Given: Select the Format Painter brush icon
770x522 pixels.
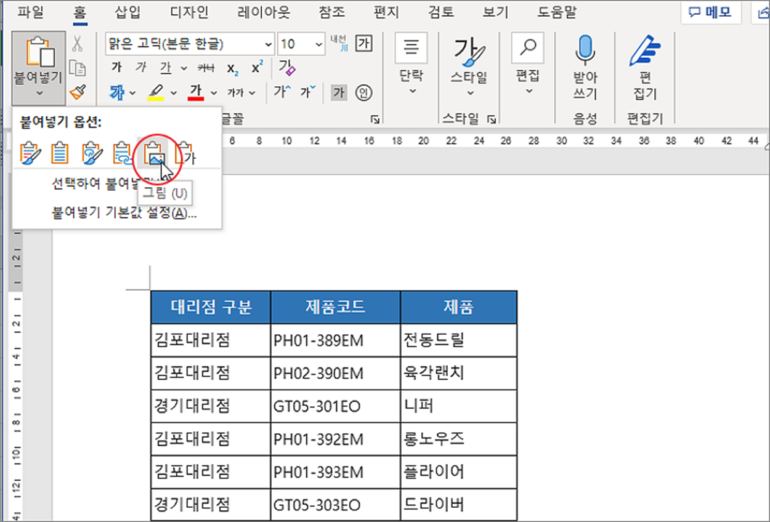Looking at the screenshot, I should point(77,92).
